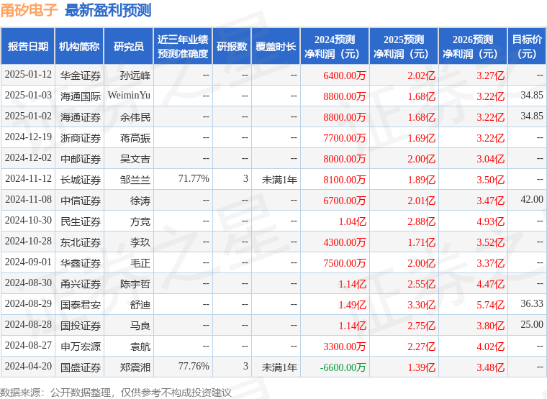Click the 25.00 target price
Viewport: 547px width, 399px height.
532,324
